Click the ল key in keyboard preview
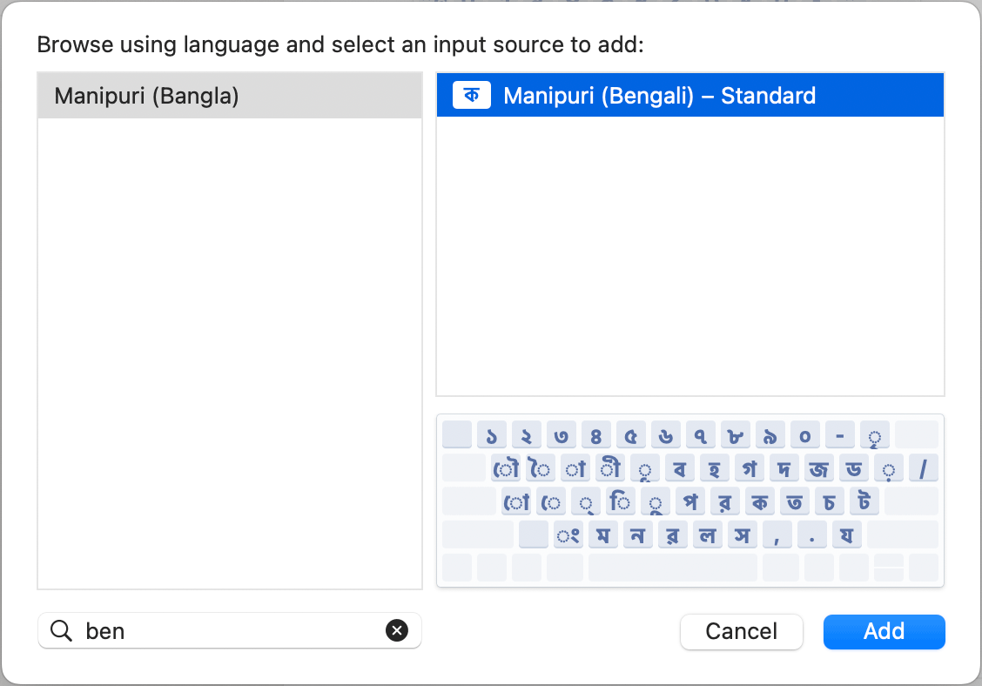 point(708,535)
